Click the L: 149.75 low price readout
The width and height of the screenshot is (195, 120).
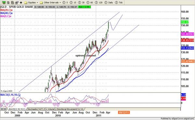[61, 7]
